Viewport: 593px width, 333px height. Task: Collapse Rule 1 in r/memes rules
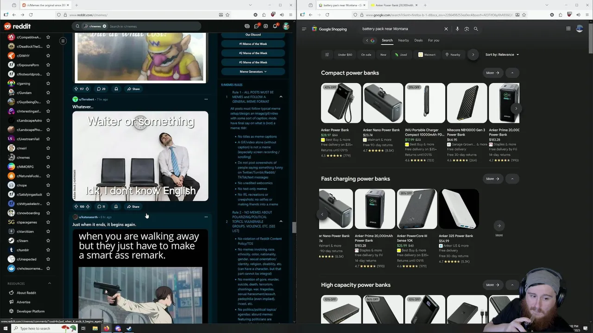coord(281,97)
